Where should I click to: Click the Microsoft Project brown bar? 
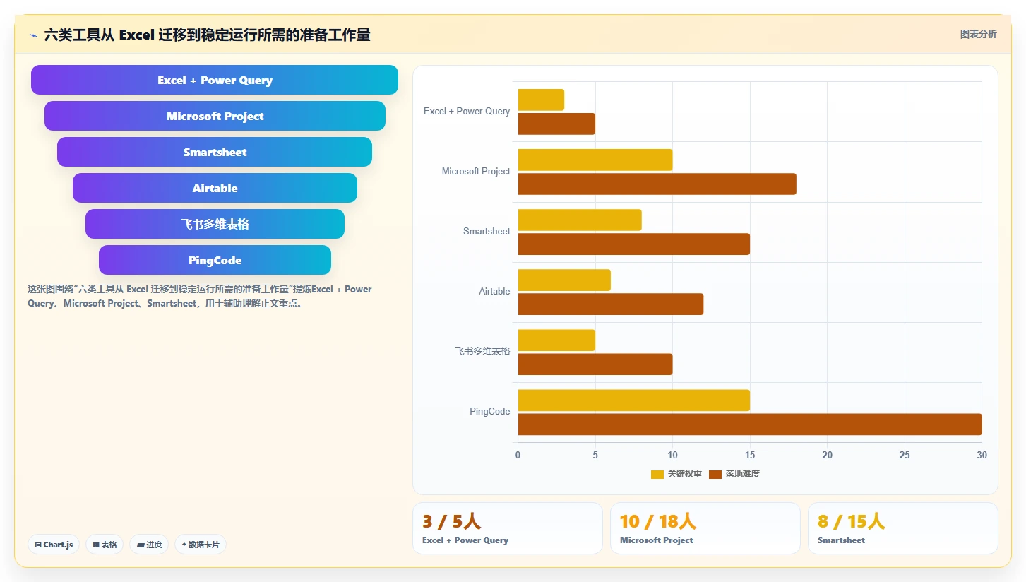click(x=657, y=184)
